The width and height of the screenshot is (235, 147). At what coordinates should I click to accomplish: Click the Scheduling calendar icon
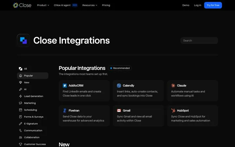[x=21, y=110]
